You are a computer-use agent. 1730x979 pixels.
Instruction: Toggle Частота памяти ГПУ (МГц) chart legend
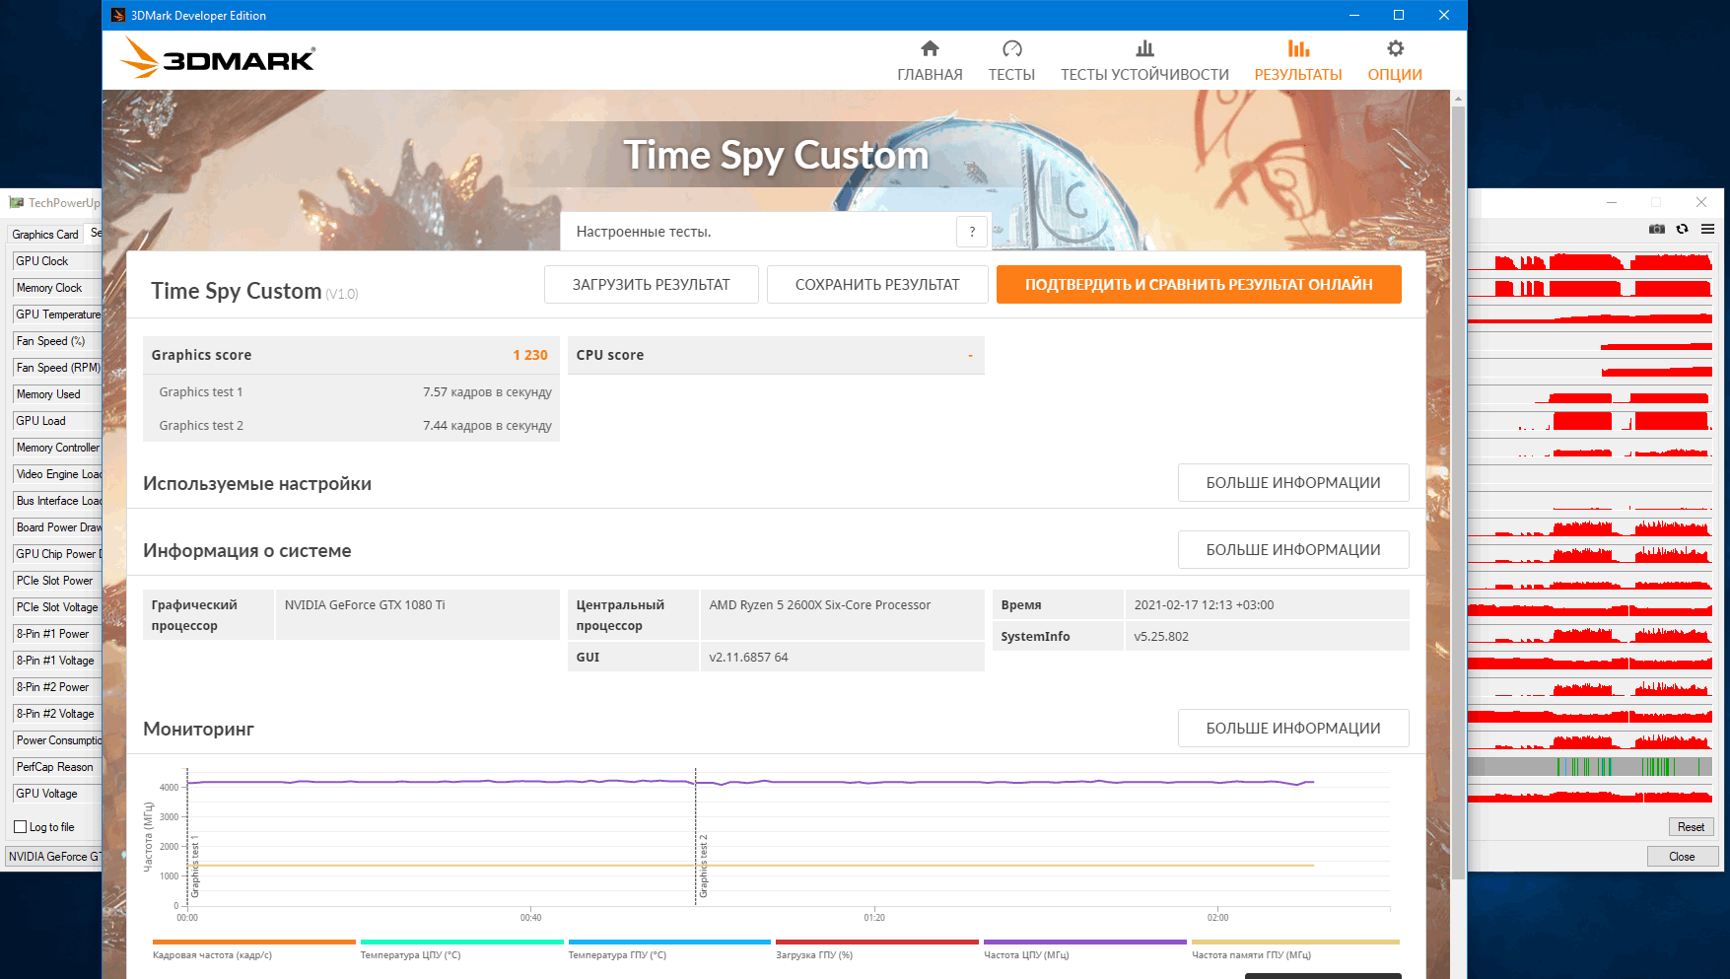pos(1295,948)
